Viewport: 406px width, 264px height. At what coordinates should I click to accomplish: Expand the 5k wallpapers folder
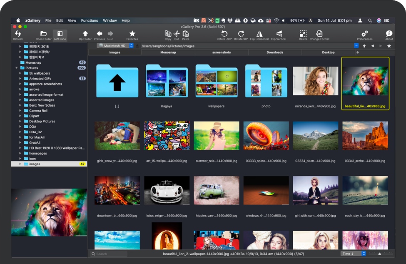pos(20,73)
